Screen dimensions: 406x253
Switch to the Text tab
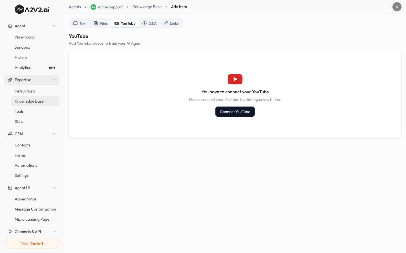click(x=80, y=23)
